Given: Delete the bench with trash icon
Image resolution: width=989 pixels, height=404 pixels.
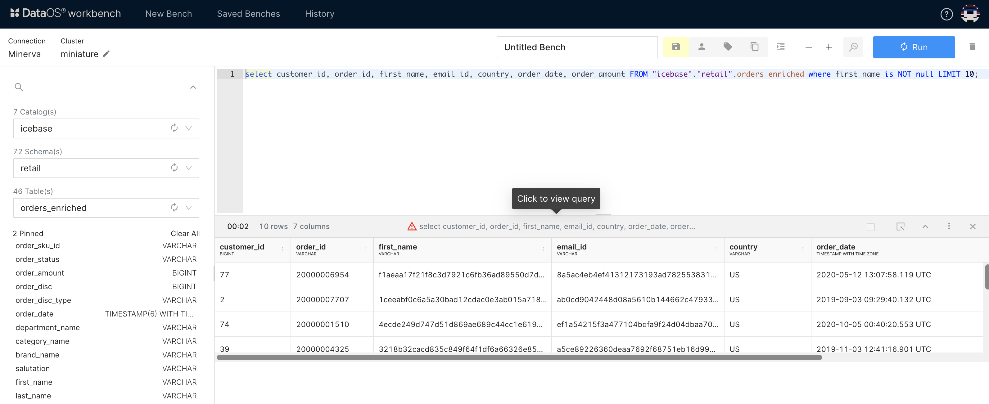Looking at the screenshot, I should 972,47.
